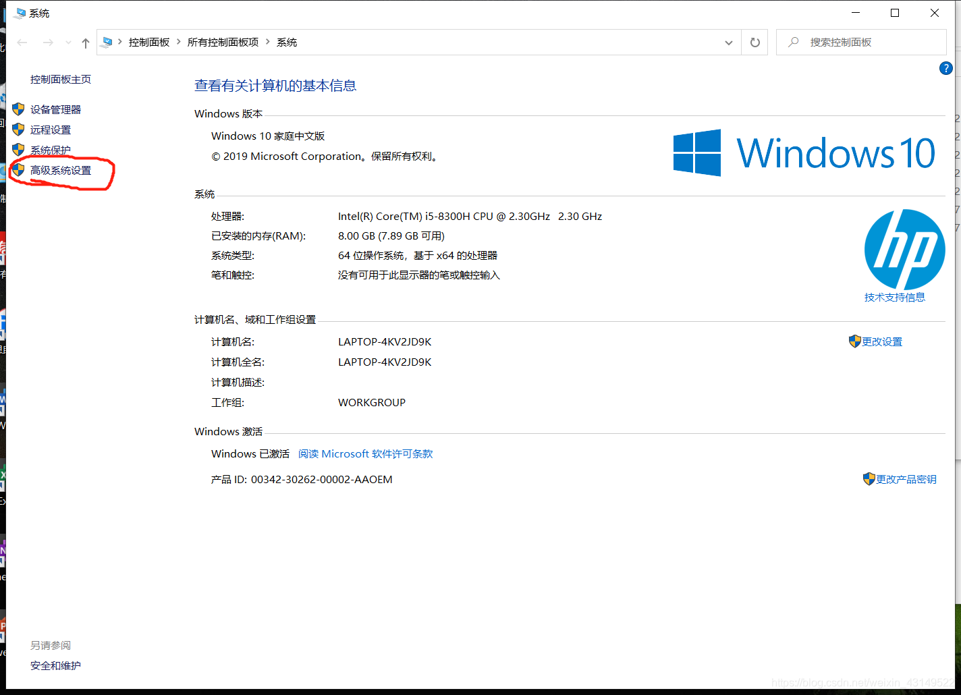Close the 系统 window
Viewport: 961px width, 695px height.
pos(935,13)
